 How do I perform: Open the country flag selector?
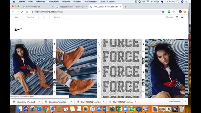pos(182,17)
